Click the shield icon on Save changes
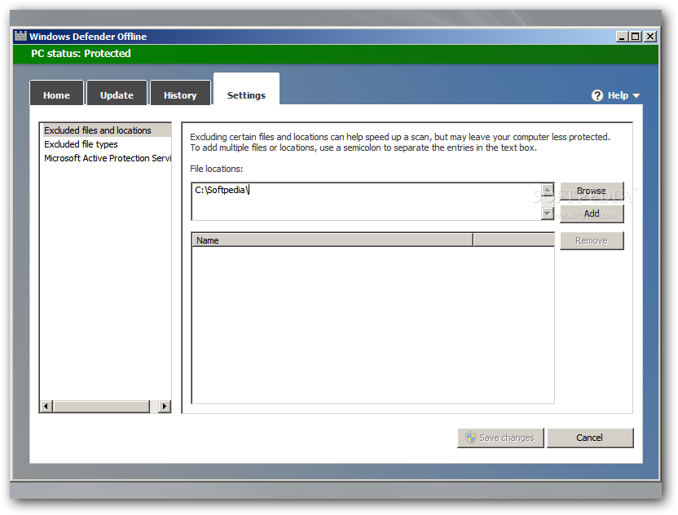Screen dimensions: 678x515 (471, 438)
